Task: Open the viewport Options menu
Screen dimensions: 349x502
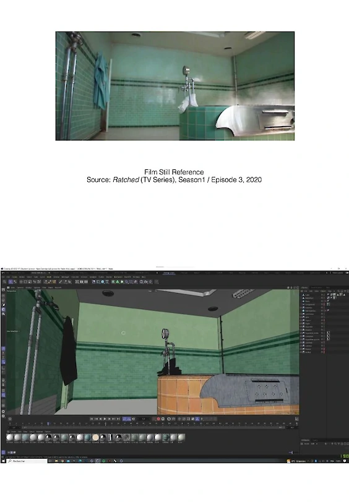Action: pos(37,287)
